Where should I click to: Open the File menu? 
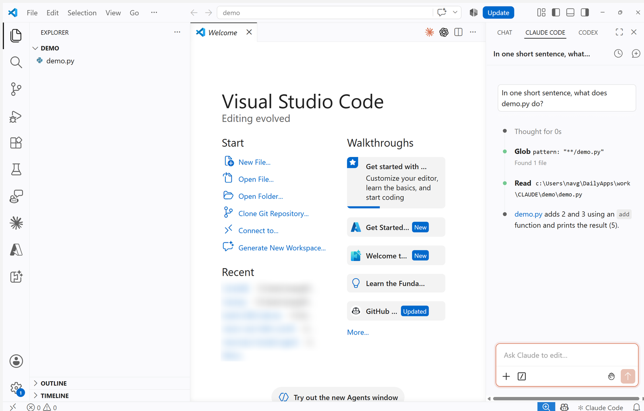(x=32, y=13)
